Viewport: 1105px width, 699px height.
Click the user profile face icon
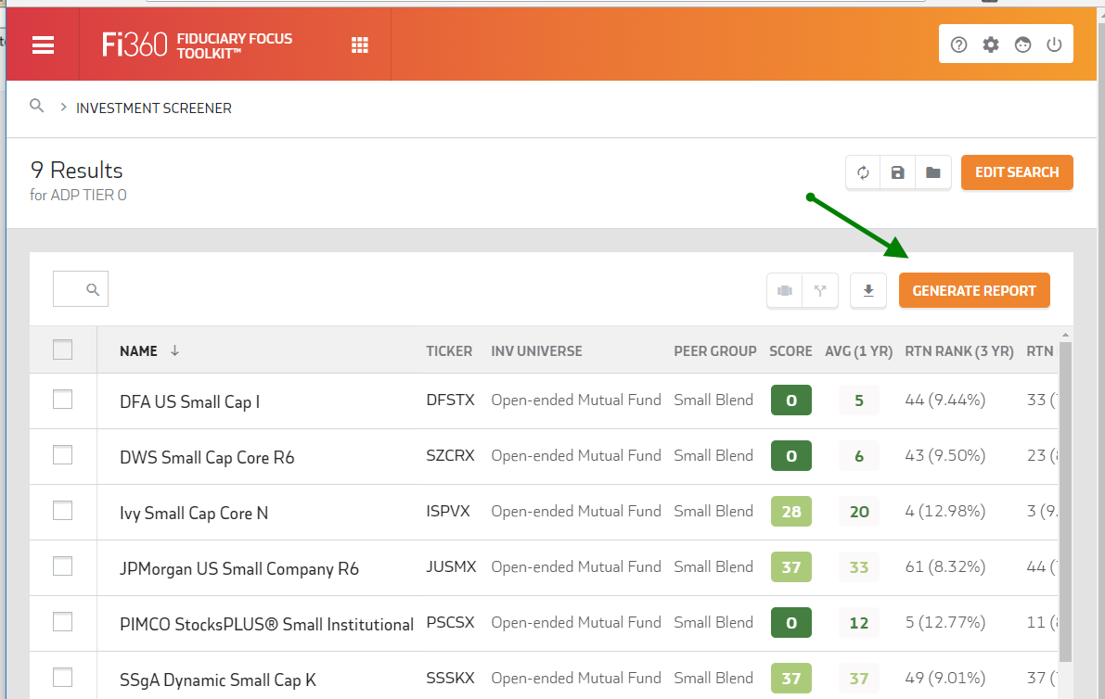click(x=1022, y=44)
